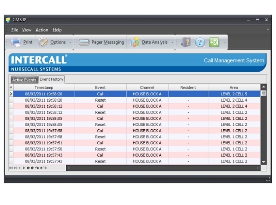Expand the Data Analysis dropdown arrow
Screen dimensions: 276x205
coord(172,42)
